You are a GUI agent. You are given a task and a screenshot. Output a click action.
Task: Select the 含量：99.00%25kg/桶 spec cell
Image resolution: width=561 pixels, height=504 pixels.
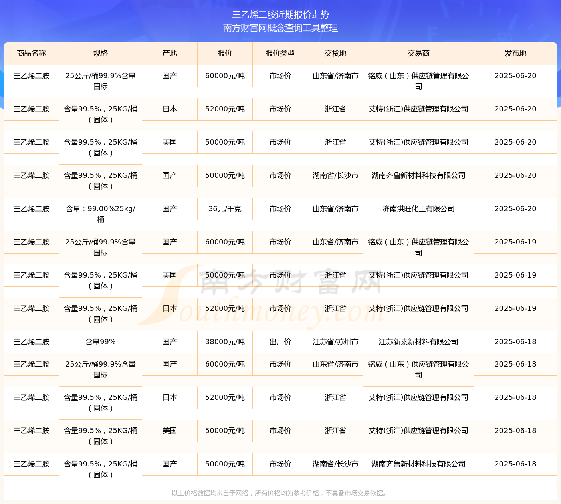[101, 214]
